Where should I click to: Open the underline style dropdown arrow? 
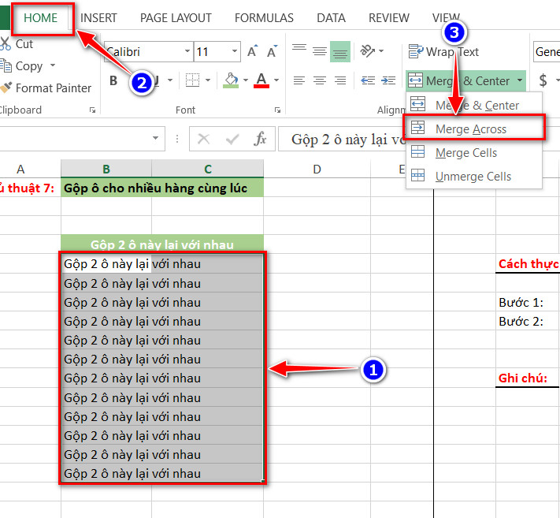pos(170,80)
